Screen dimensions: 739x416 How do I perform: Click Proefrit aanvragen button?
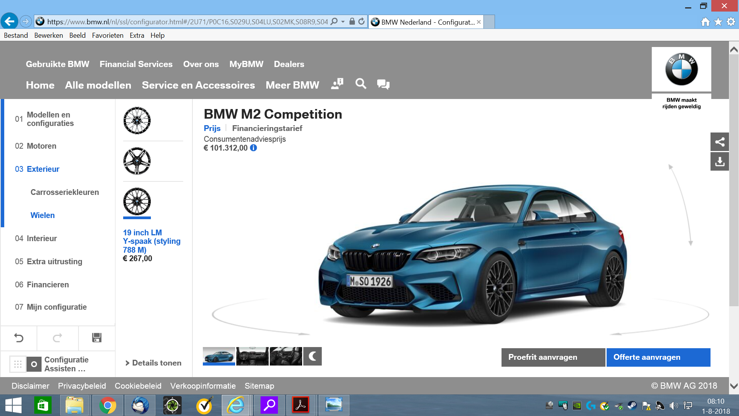[553, 357]
